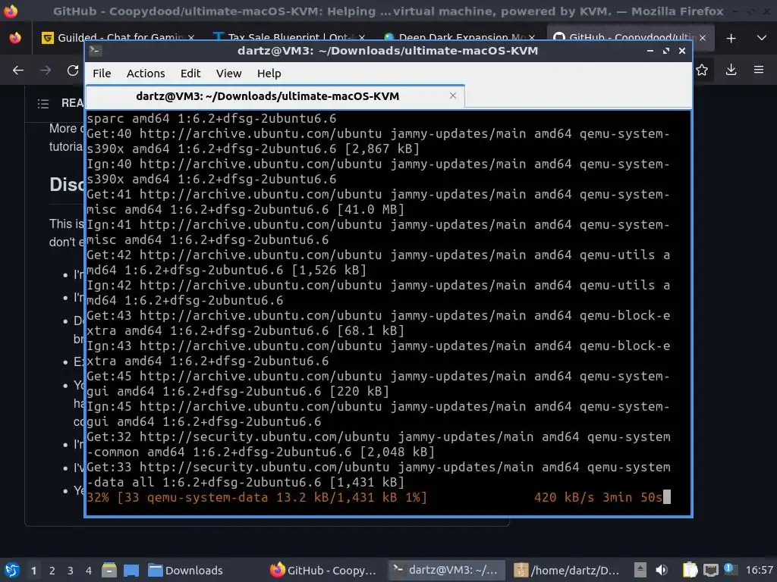777x582 pixels.
Task: Switch to GitHub Firefox window in taskbar
Action: point(325,570)
